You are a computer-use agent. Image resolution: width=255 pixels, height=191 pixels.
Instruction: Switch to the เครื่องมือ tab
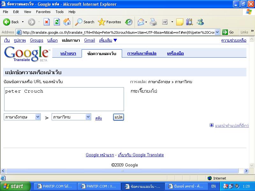click(176, 53)
